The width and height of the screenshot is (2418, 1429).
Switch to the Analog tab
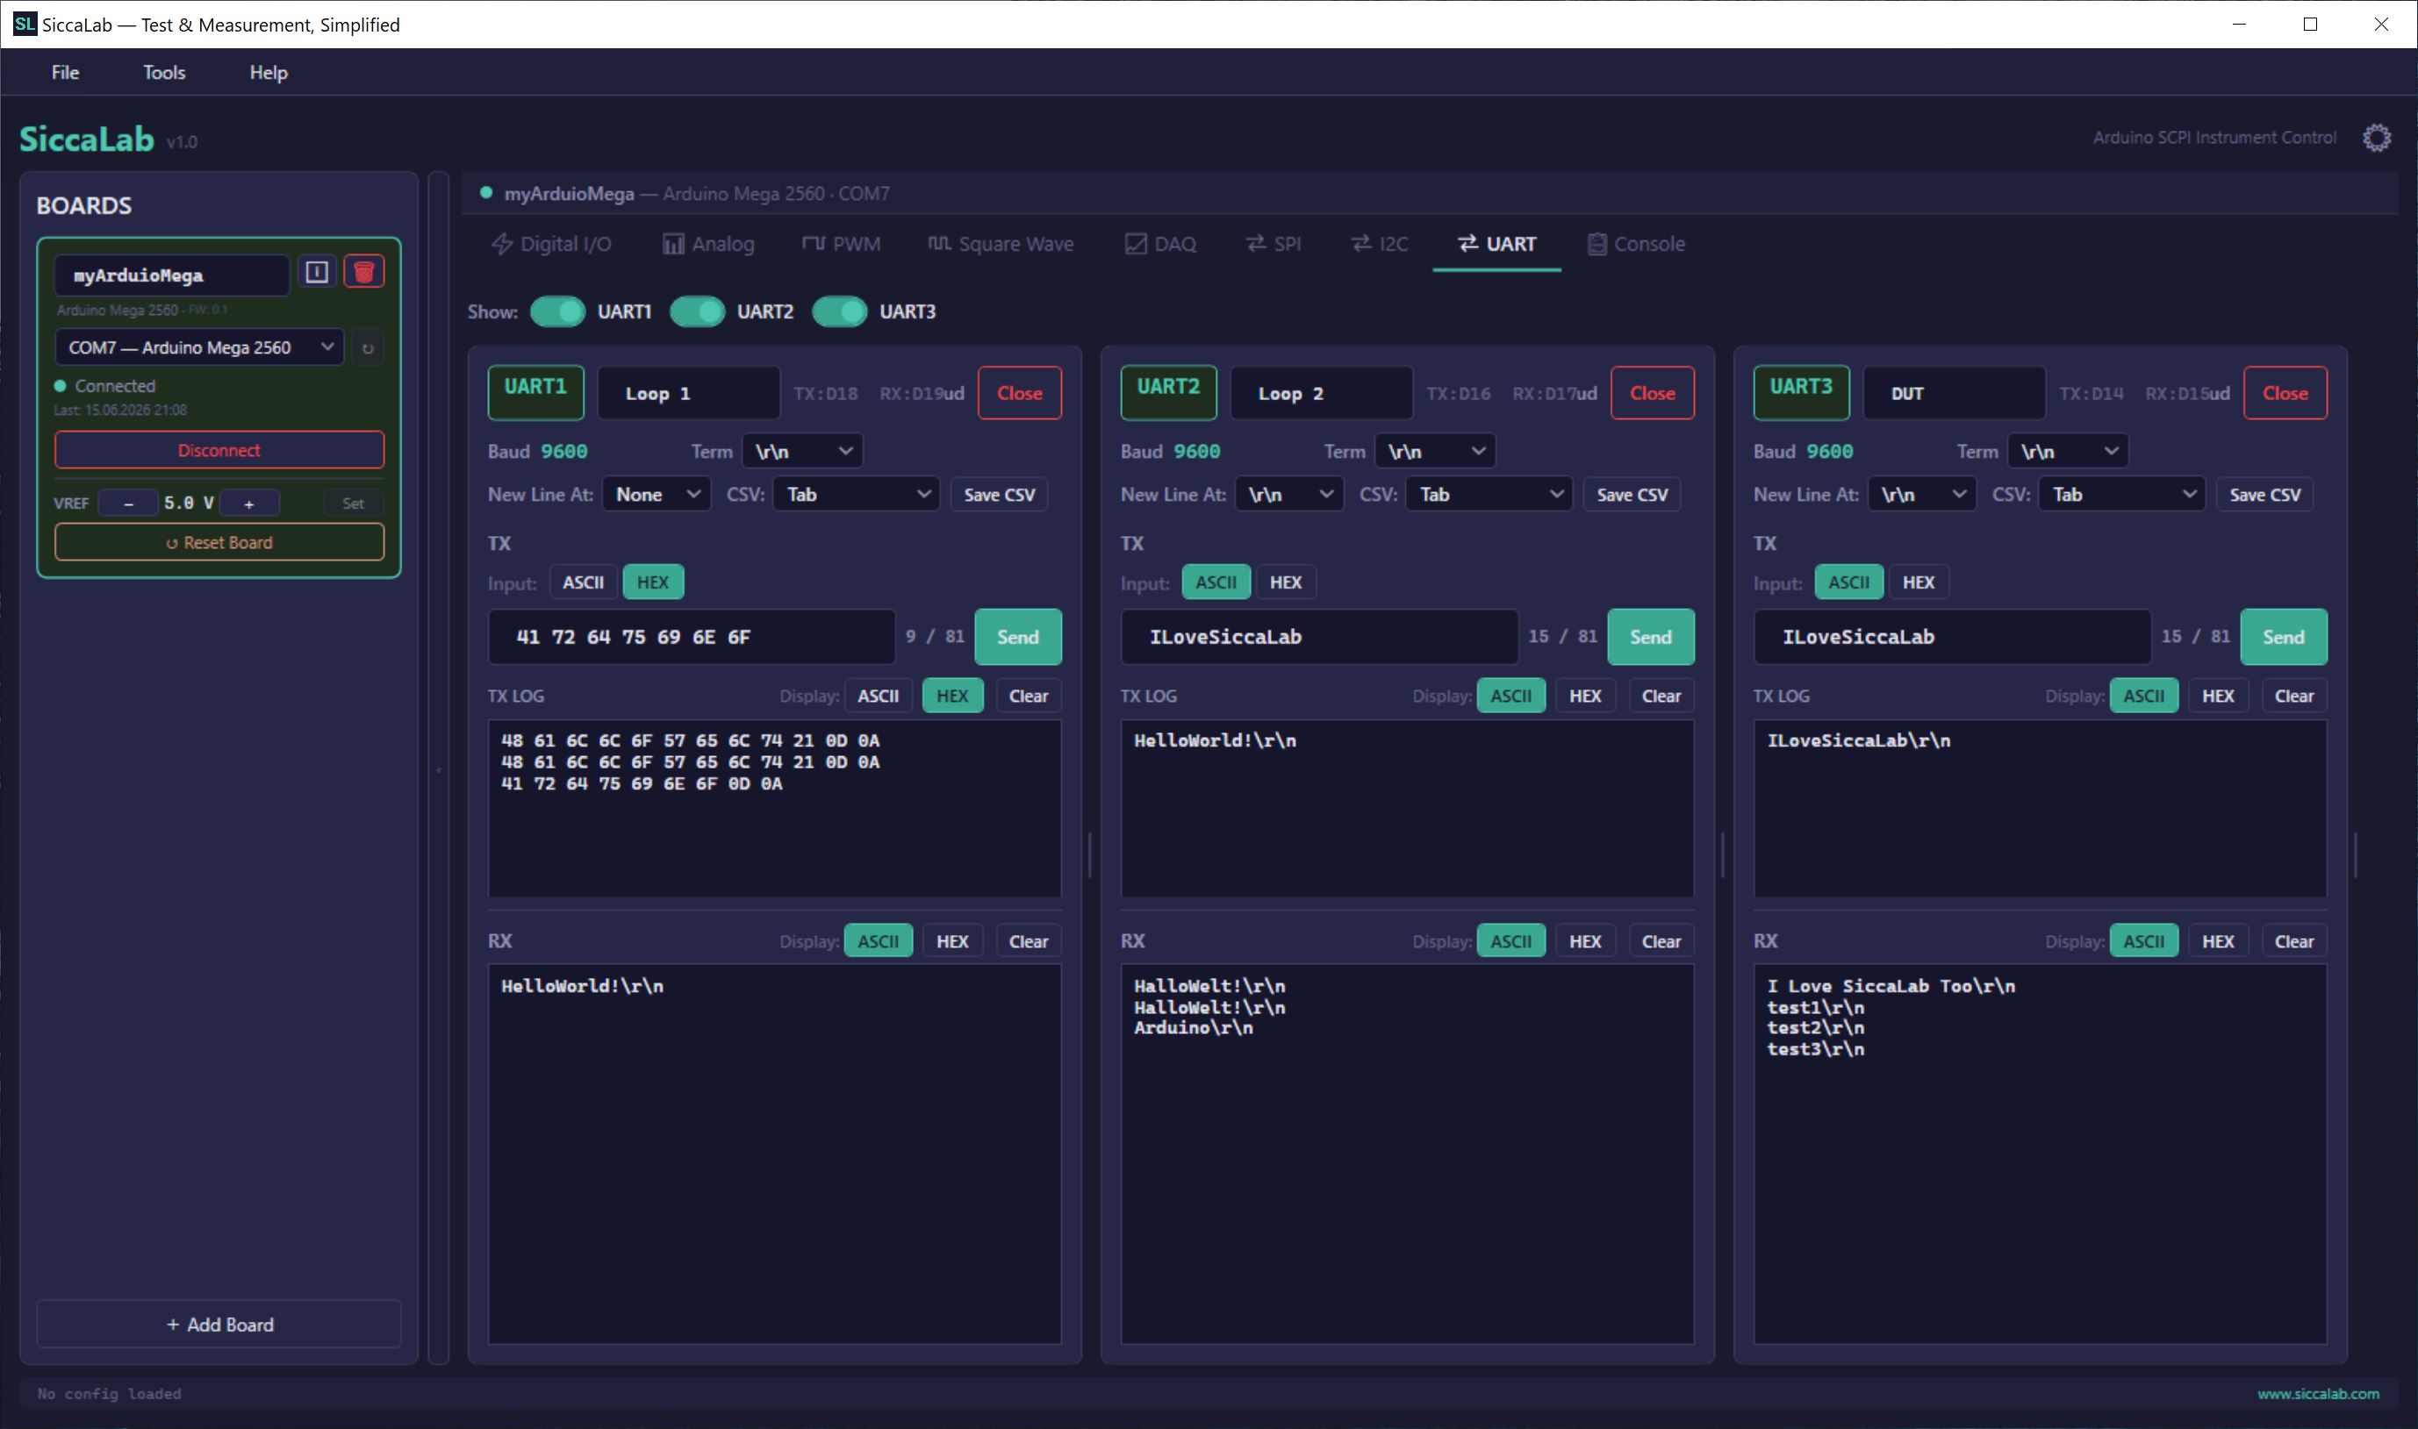coord(708,244)
